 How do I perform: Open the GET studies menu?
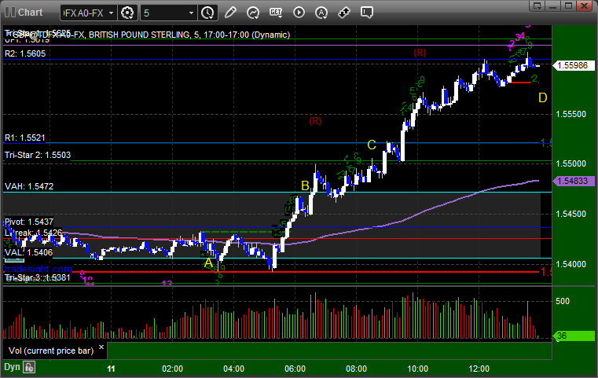click(276, 13)
